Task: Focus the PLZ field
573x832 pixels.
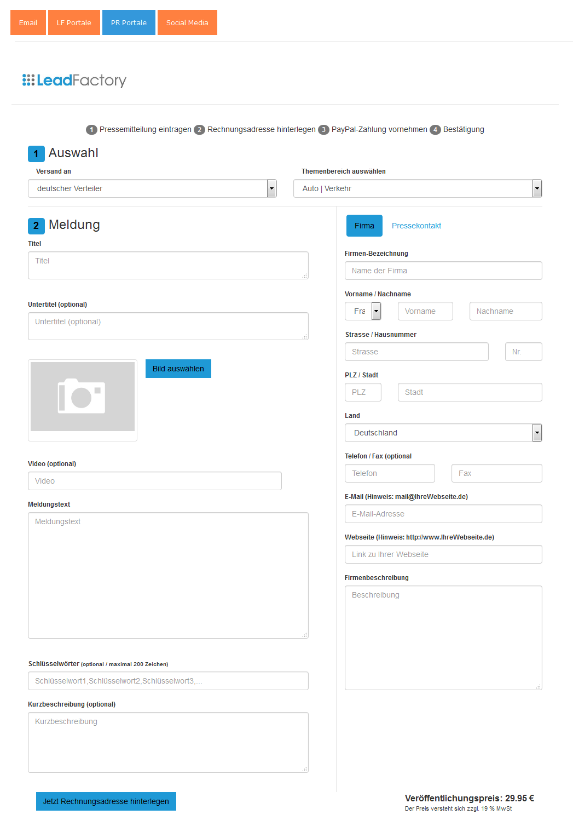Action: coord(363,392)
